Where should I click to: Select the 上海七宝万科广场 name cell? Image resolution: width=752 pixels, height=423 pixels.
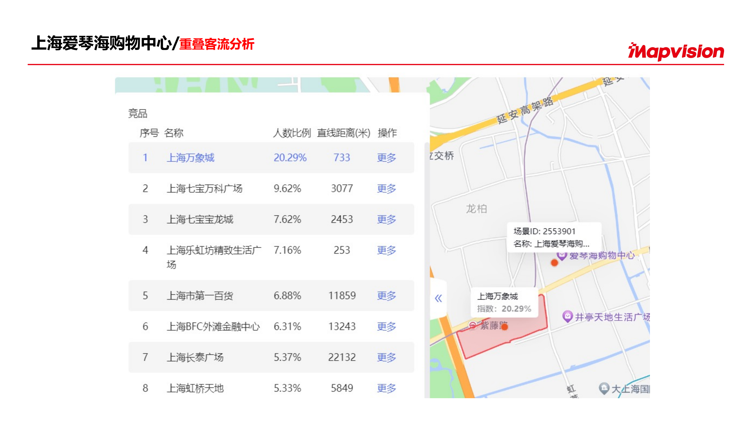204,189
